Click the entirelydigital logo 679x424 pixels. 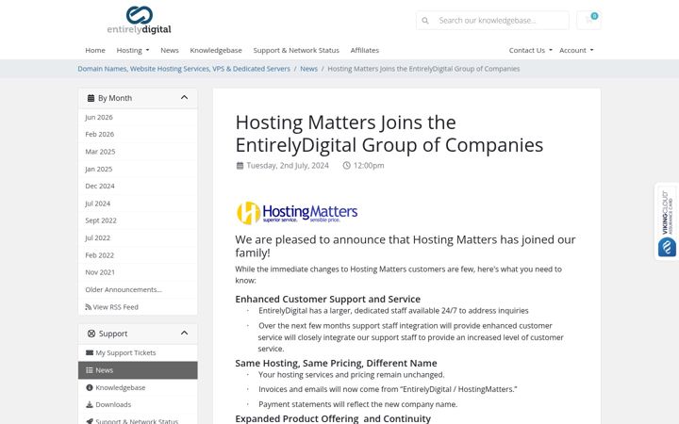tap(139, 20)
